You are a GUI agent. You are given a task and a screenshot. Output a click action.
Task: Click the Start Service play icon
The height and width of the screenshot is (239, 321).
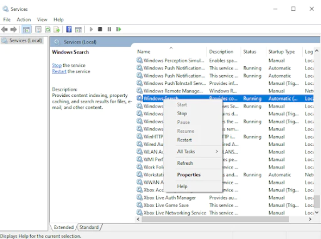(91, 29)
